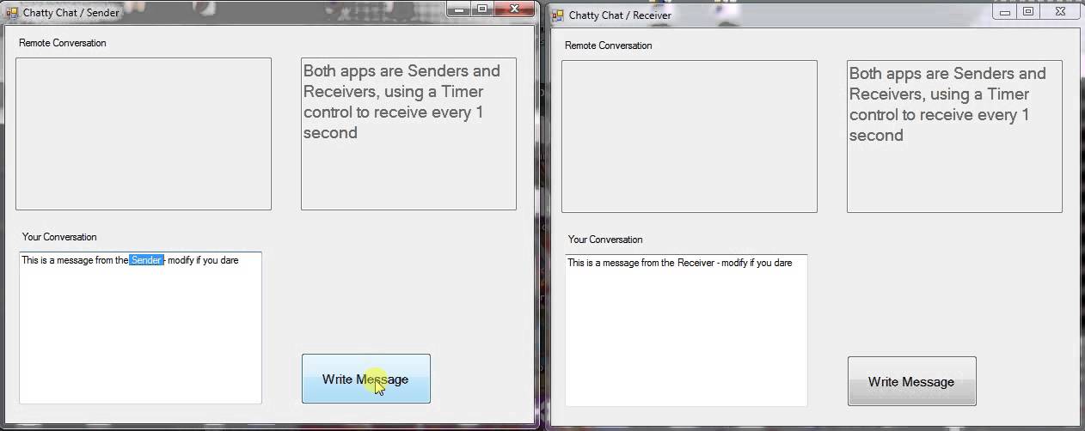Screen dimensions: 1085x431
Task: Click the info text box in Receiver window
Action: tap(954, 137)
